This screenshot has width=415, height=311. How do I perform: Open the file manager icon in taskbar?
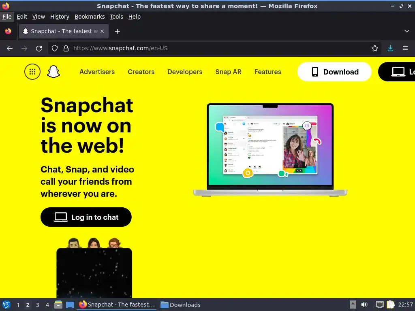[58, 305]
